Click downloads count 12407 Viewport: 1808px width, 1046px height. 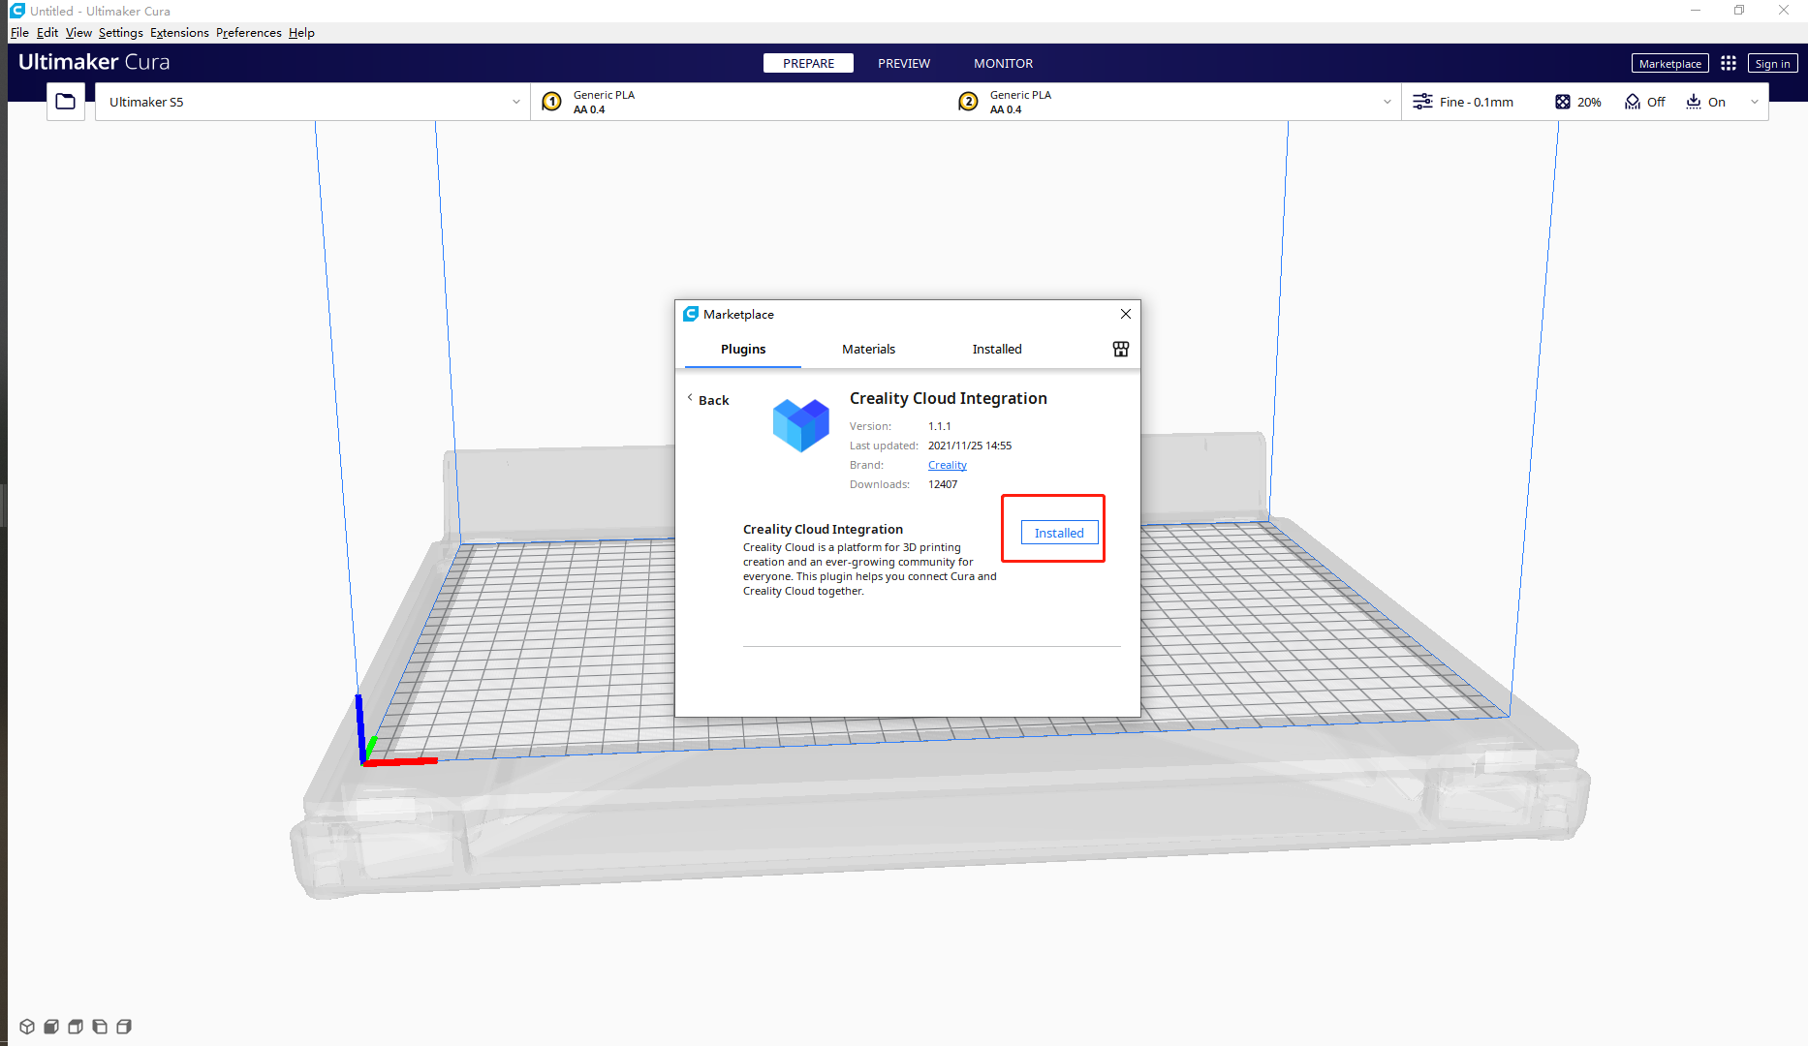tap(942, 484)
